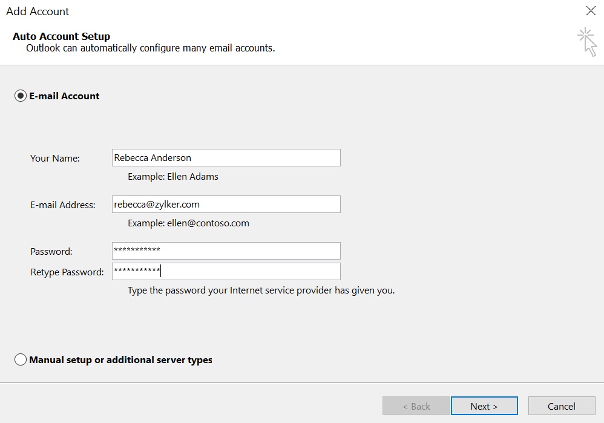Click the disabled Back button
The image size is (604, 423).
tap(416, 406)
